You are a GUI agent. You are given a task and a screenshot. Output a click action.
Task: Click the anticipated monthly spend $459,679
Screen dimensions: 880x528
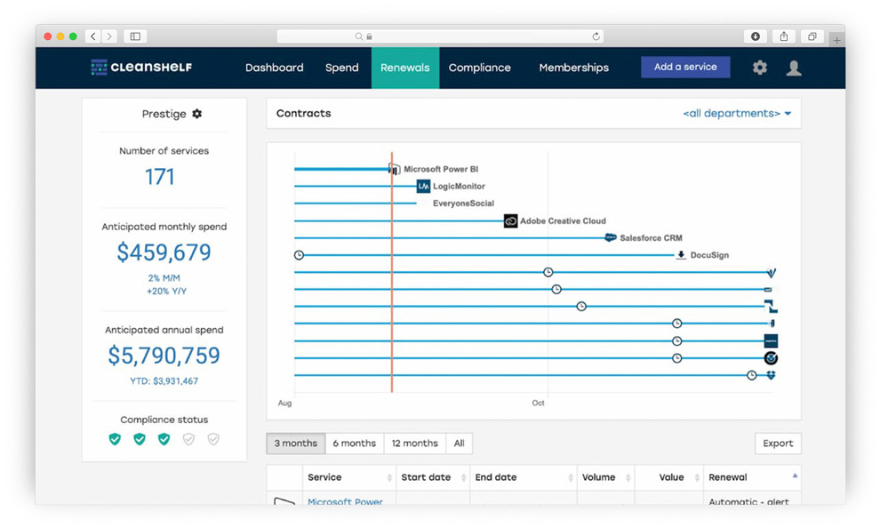[x=164, y=252]
